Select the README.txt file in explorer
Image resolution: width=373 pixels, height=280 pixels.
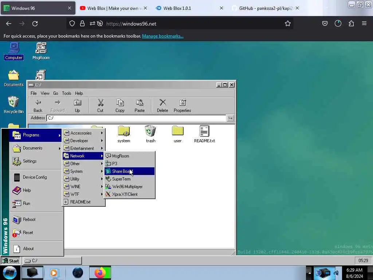(204, 134)
